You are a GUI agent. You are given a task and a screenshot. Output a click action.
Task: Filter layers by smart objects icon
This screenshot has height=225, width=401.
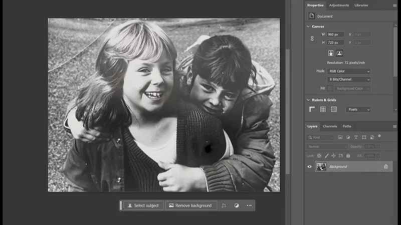tap(372, 137)
